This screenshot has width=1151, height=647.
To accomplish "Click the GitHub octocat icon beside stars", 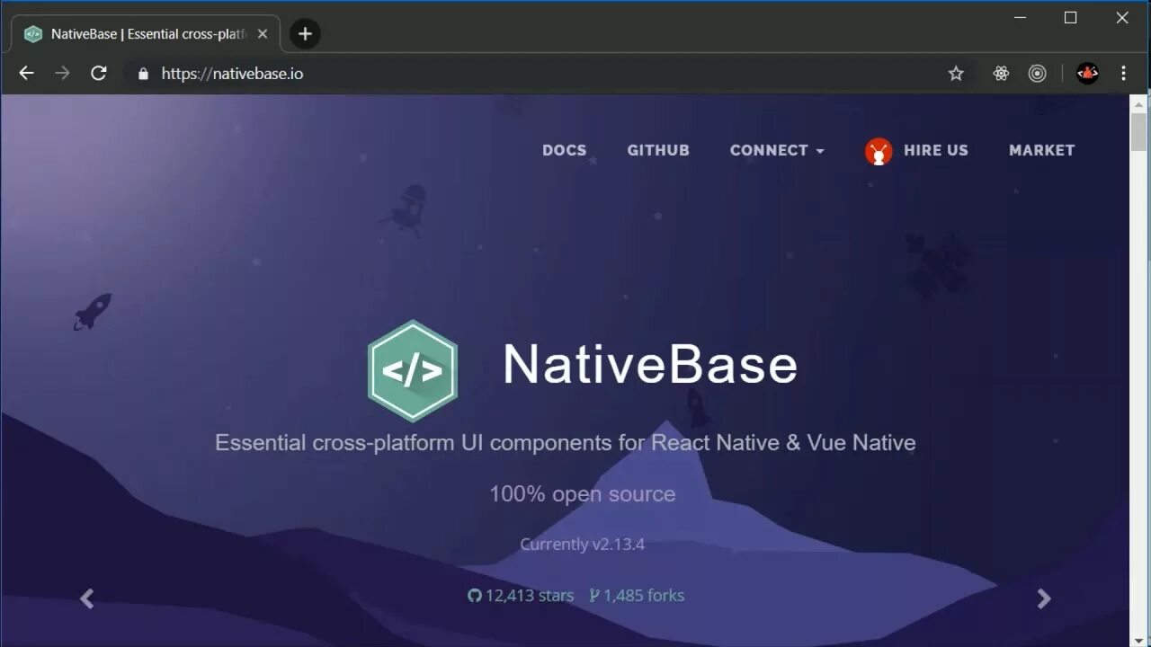I will coord(474,596).
